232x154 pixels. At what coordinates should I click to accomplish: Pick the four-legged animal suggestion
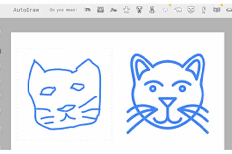coord(87,10)
